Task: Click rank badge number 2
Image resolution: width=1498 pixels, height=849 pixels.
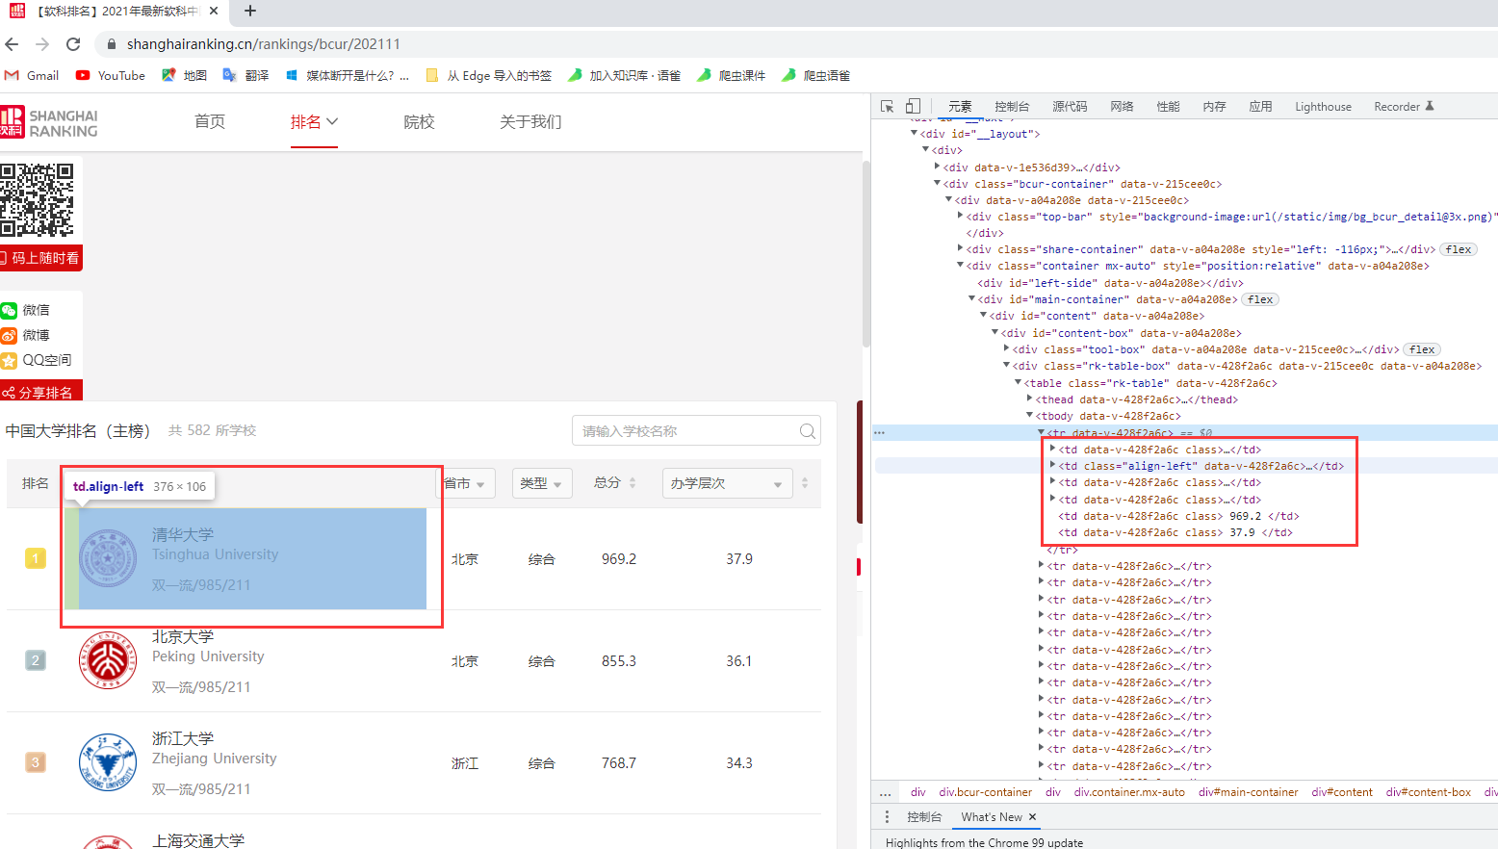Action: click(36, 660)
